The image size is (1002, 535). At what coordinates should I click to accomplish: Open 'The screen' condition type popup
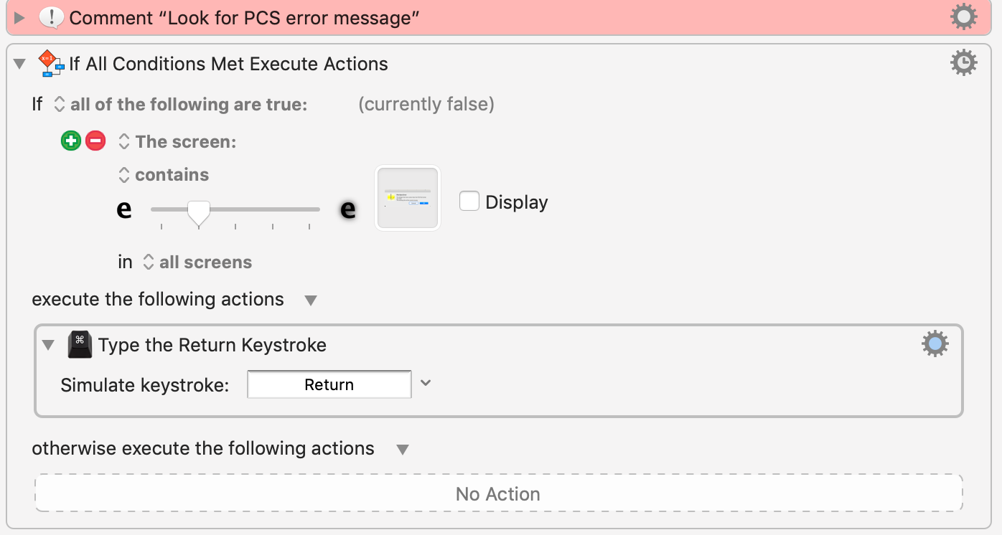[177, 142]
